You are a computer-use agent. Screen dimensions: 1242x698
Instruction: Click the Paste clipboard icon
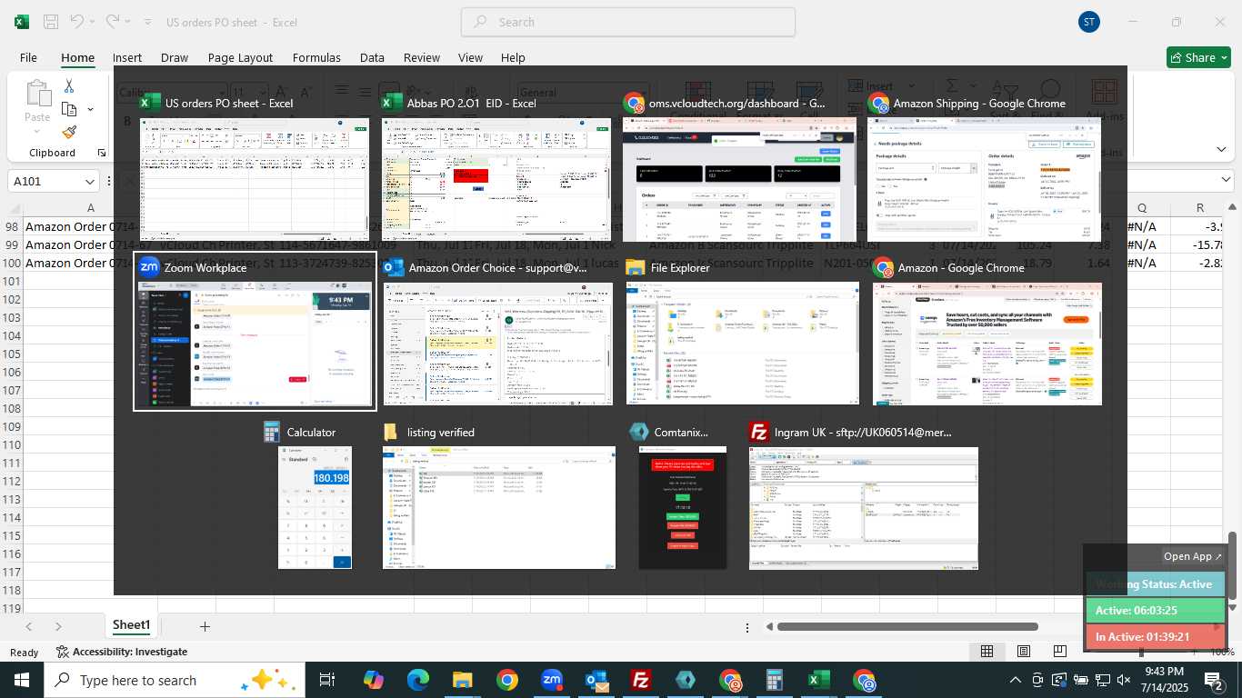(x=37, y=94)
